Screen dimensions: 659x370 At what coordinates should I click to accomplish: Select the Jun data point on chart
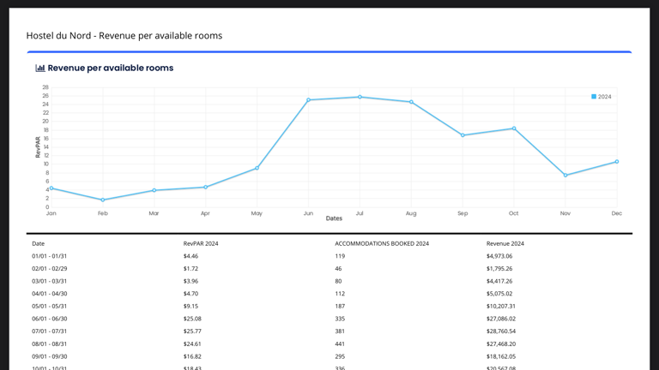pyautogui.click(x=309, y=100)
